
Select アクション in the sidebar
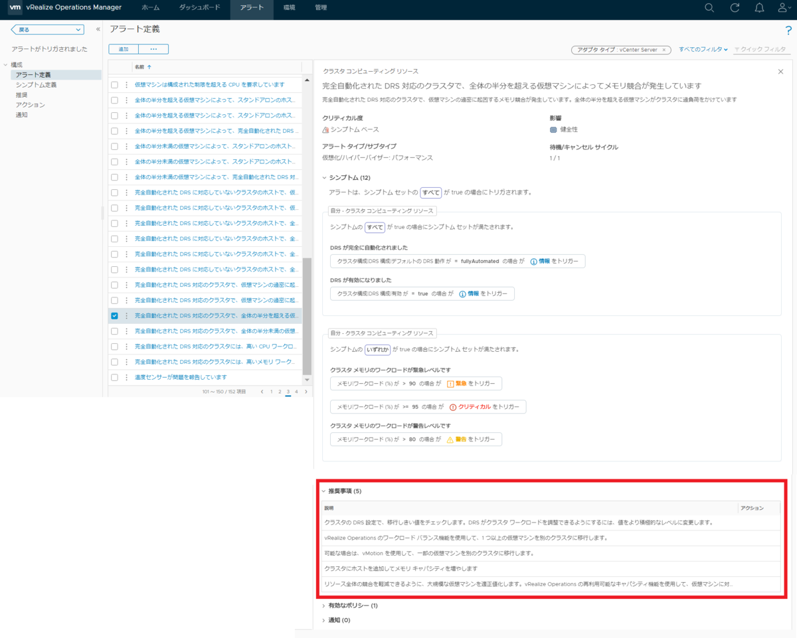[30, 105]
